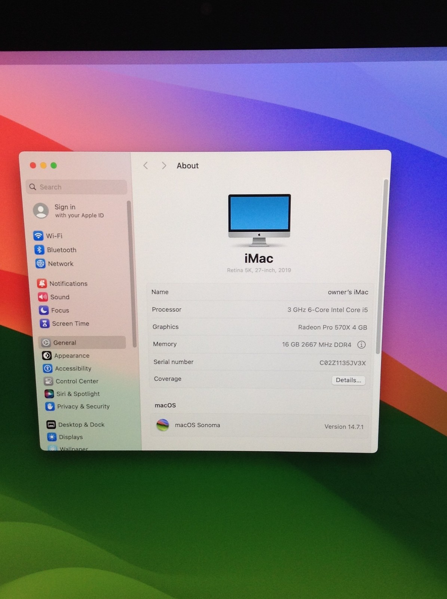The height and width of the screenshot is (599, 447).
Task: Click the Radeon Pro 570X 4 GB text
Action: pyautogui.click(x=333, y=327)
